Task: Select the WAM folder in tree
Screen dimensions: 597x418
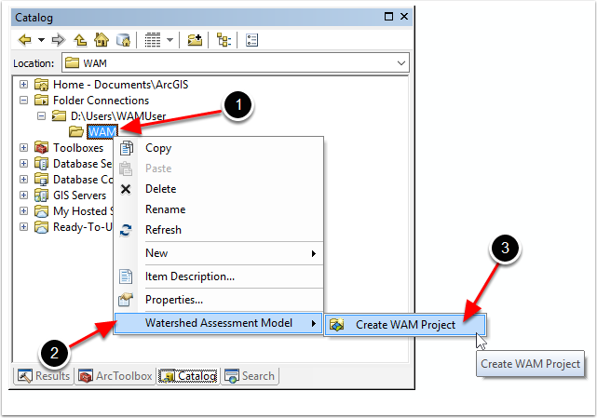Action: click(102, 131)
